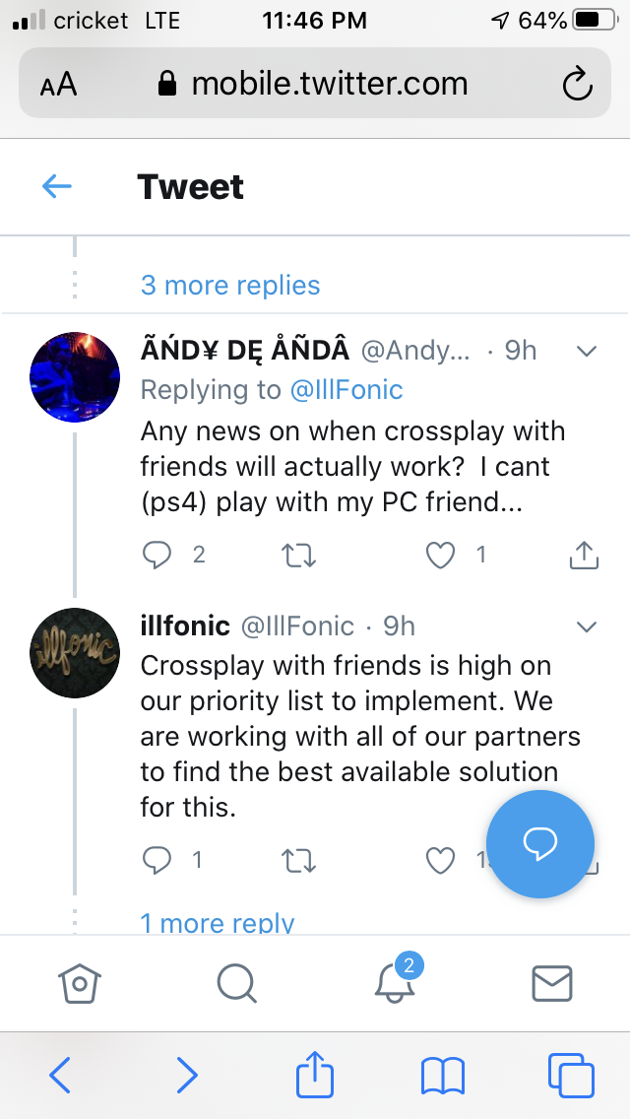Open dropdown chevron on illfonic's tweet
The image size is (630, 1119).
point(587,626)
